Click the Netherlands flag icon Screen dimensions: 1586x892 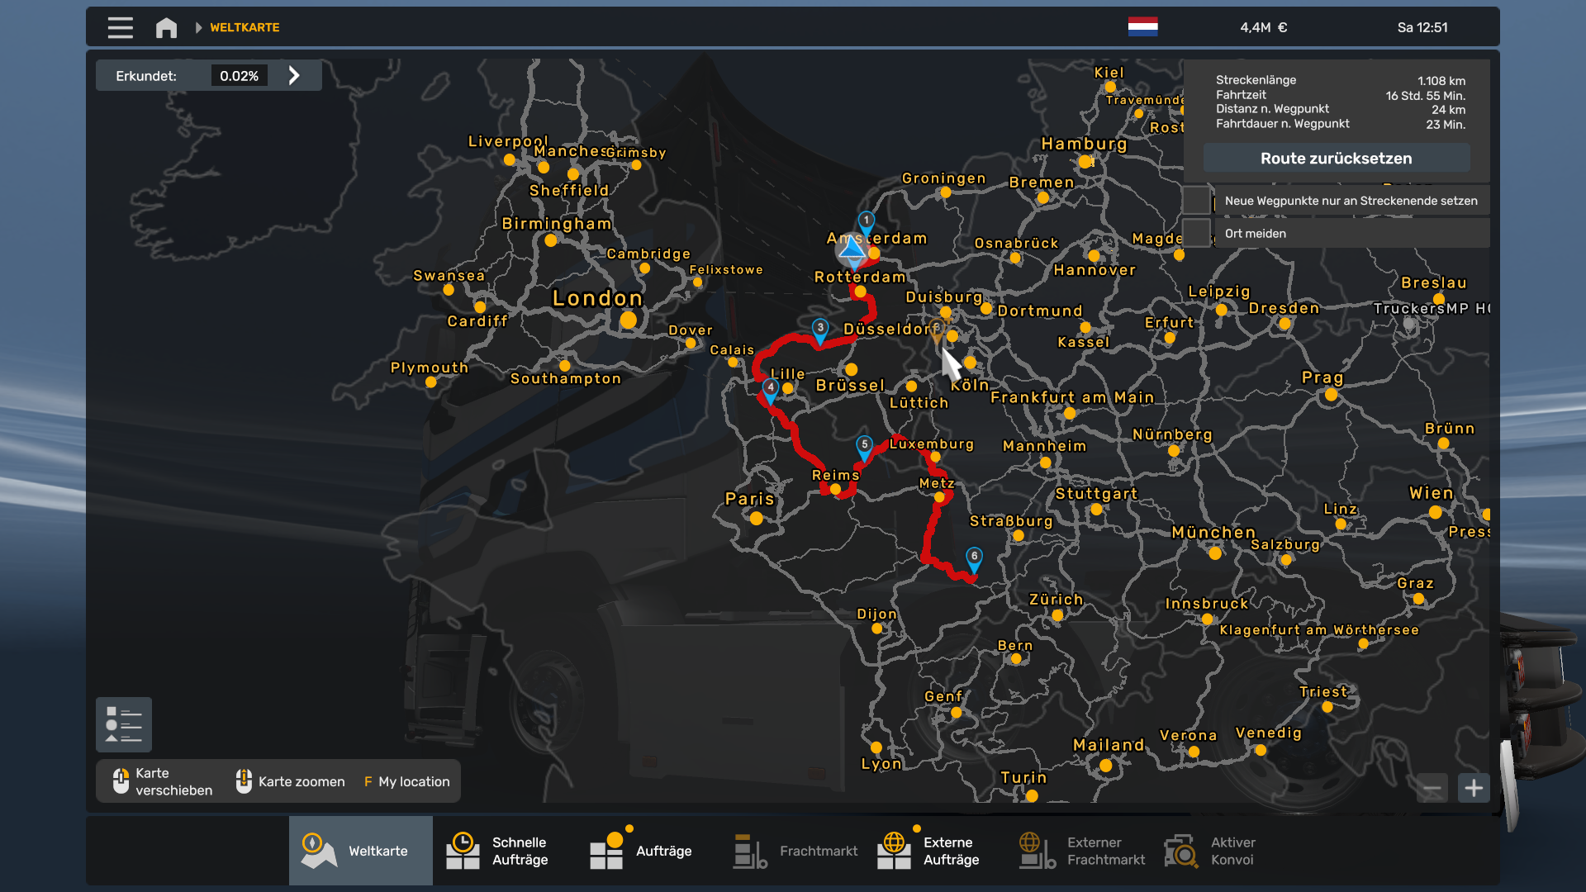pos(1142,27)
